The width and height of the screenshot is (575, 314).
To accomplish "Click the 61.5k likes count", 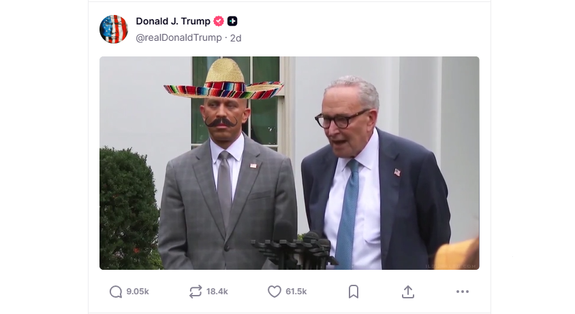I will click(296, 292).
